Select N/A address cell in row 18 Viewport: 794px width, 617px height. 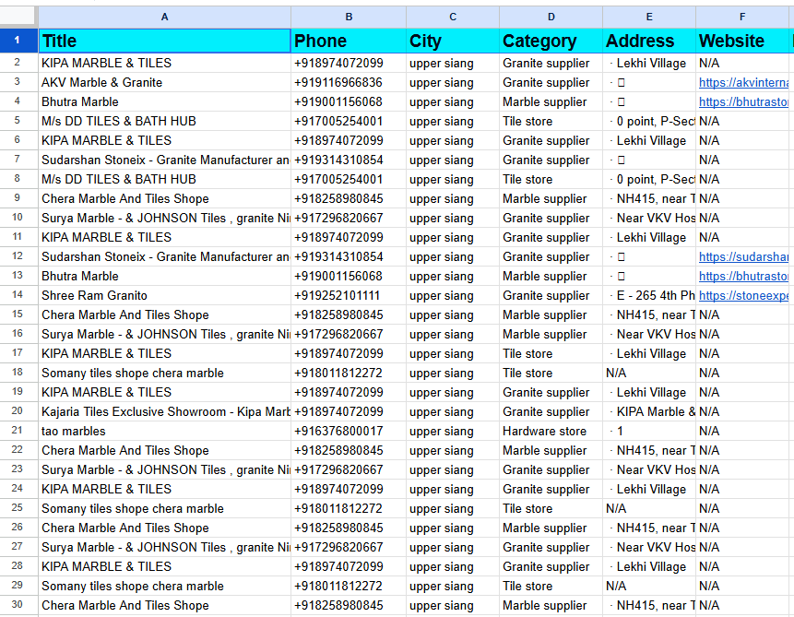coord(649,373)
